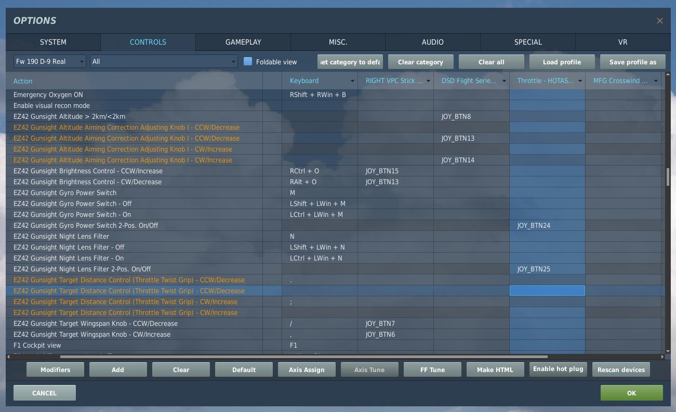The width and height of the screenshot is (676, 412).
Task: Expand the RIGHT VPC Stick column arrow
Action: click(428, 81)
